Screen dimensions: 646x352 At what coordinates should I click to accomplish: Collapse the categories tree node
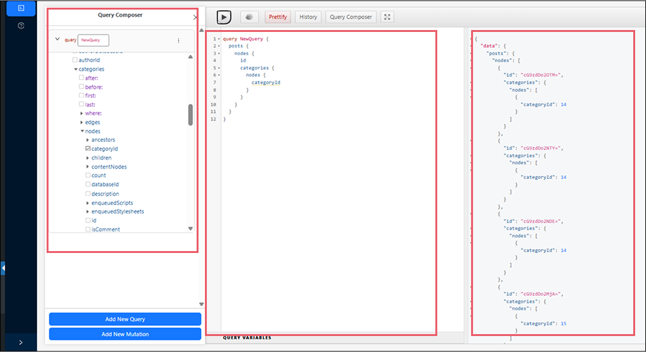[75, 69]
